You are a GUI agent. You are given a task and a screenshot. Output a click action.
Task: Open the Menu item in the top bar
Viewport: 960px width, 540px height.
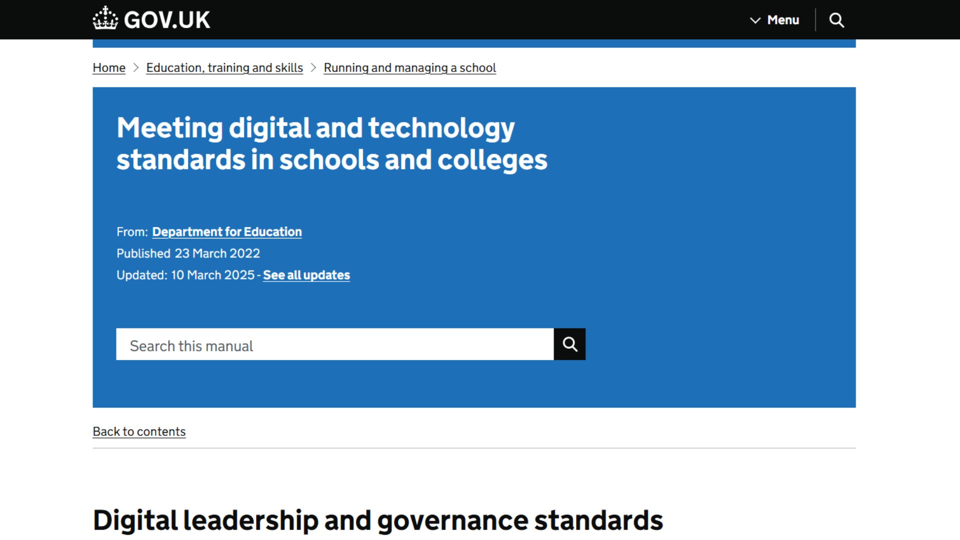pos(782,20)
